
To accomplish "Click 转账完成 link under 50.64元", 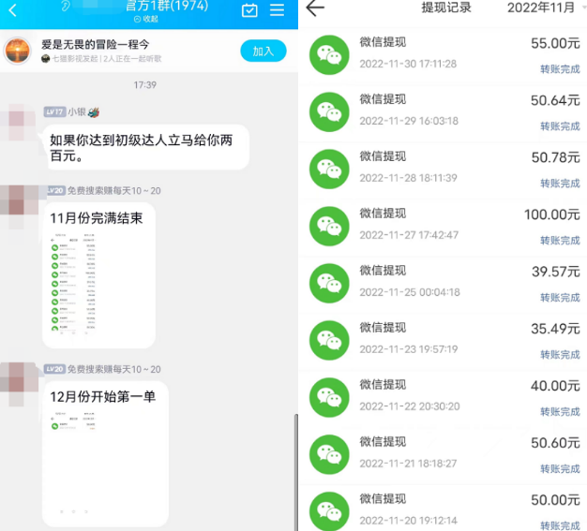I will [560, 126].
